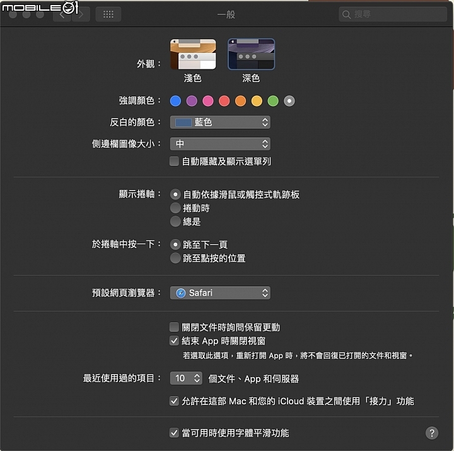Click the Safari compass icon

pyautogui.click(x=181, y=293)
